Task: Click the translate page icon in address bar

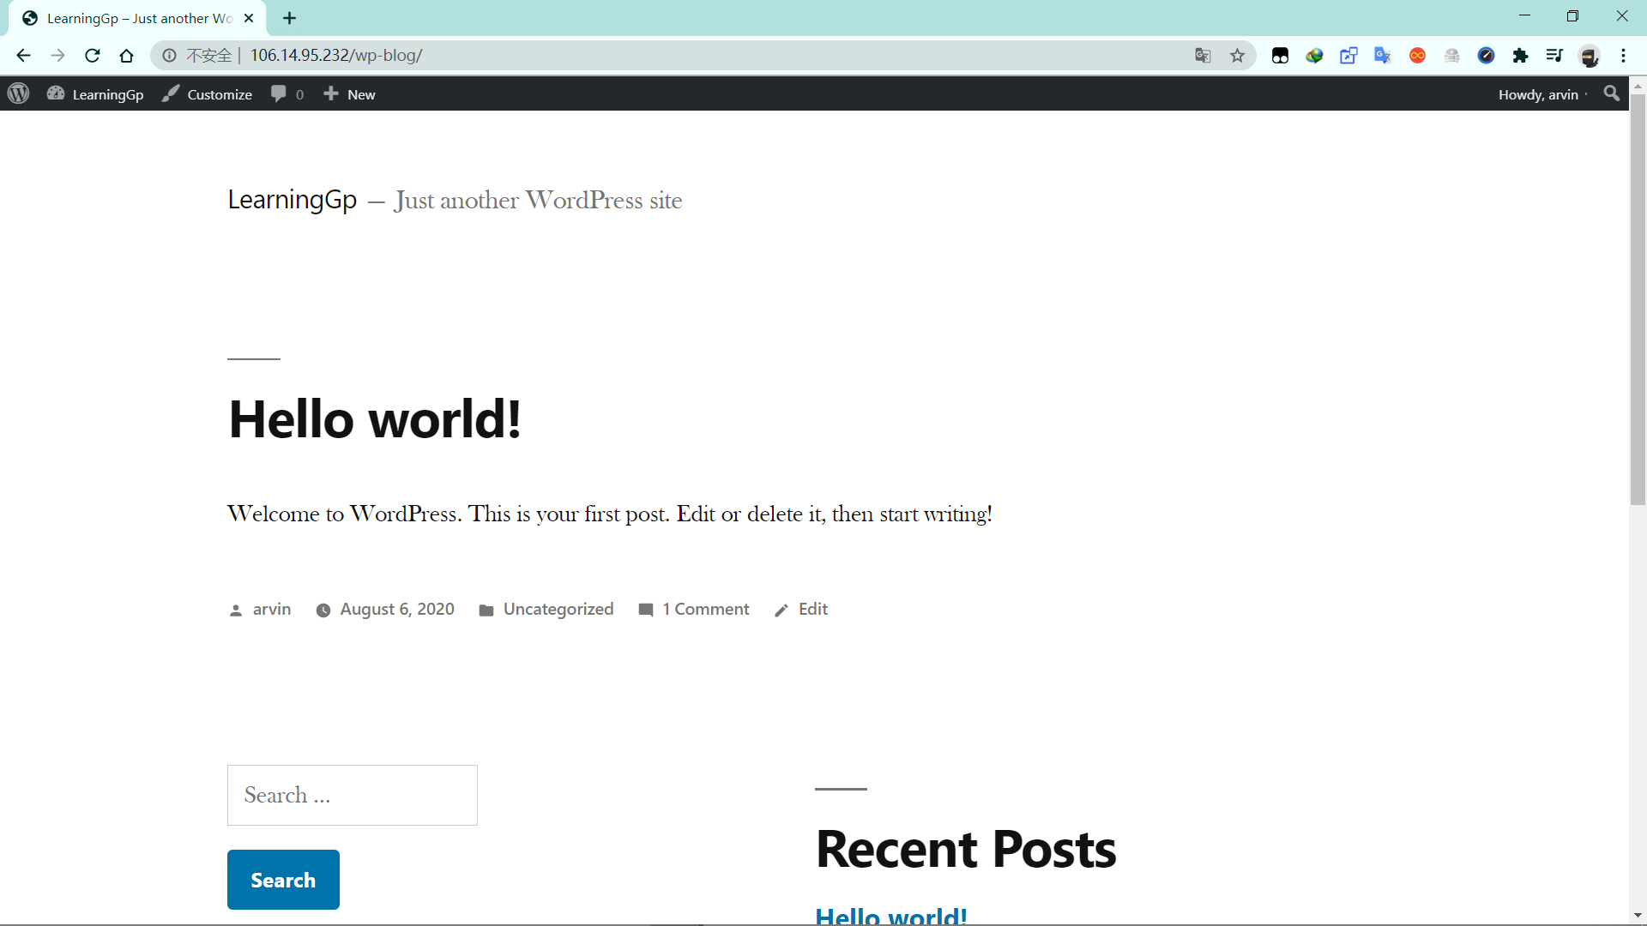Action: pyautogui.click(x=1203, y=56)
